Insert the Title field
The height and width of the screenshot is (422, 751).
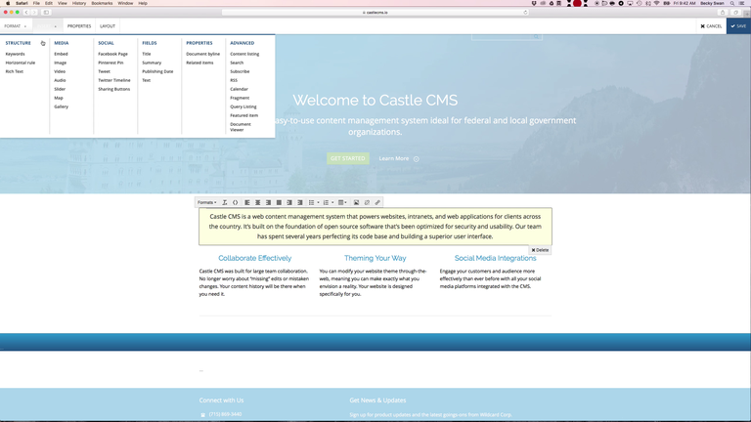click(146, 54)
